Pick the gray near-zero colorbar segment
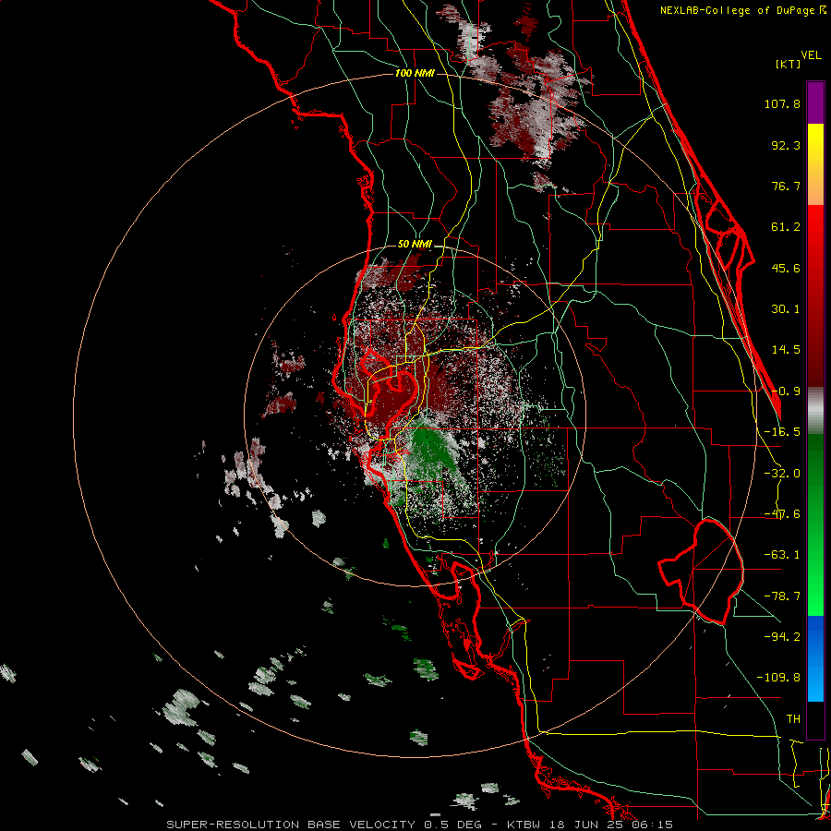Image resolution: width=831 pixels, height=831 pixels. [815, 411]
